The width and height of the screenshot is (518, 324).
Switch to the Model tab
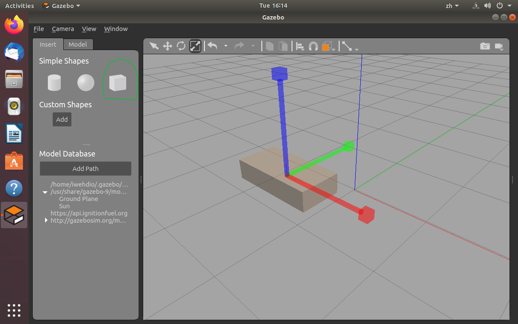click(x=78, y=45)
